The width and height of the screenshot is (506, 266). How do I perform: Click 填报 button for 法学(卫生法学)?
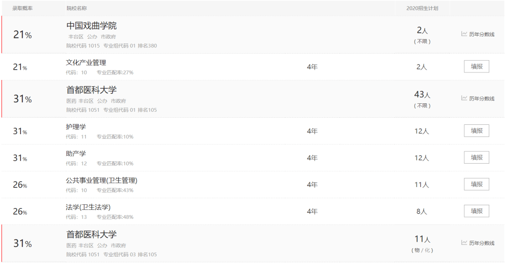coord(476,211)
